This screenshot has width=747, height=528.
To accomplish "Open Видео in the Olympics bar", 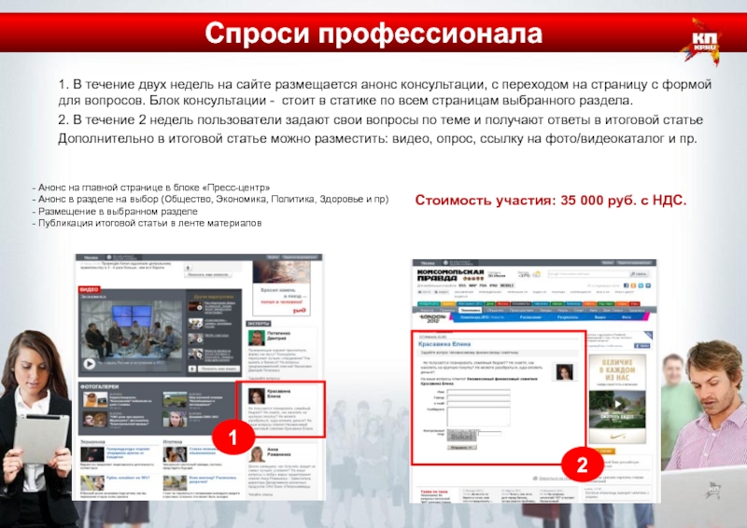I will [x=599, y=317].
